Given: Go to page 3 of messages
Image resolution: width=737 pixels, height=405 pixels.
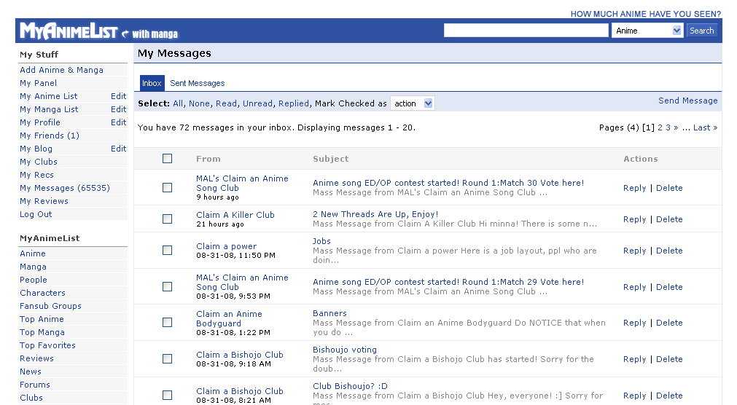Looking at the screenshot, I should 668,127.
